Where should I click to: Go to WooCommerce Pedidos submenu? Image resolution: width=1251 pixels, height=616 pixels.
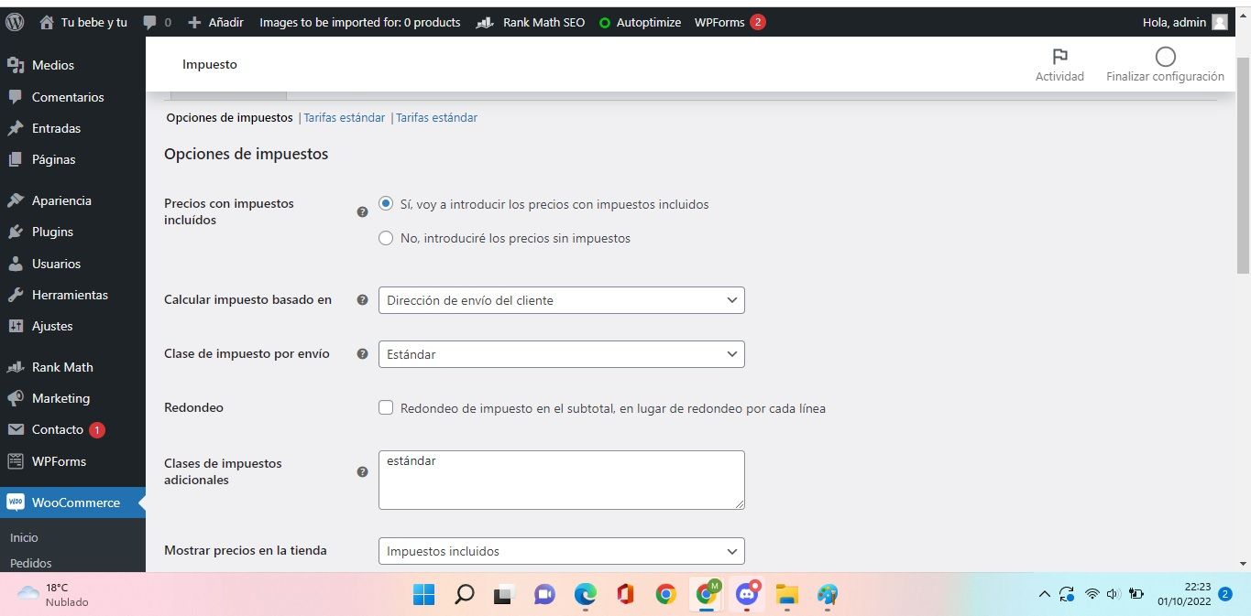pyautogui.click(x=31, y=563)
